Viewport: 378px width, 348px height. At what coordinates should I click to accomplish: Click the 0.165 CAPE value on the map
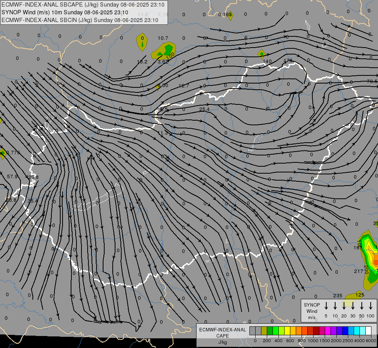coord(225,15)
